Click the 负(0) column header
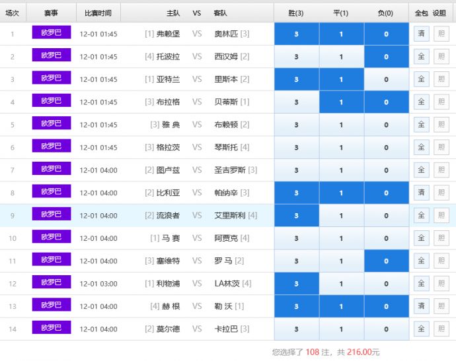456x361 pixels. click(386, 13)
